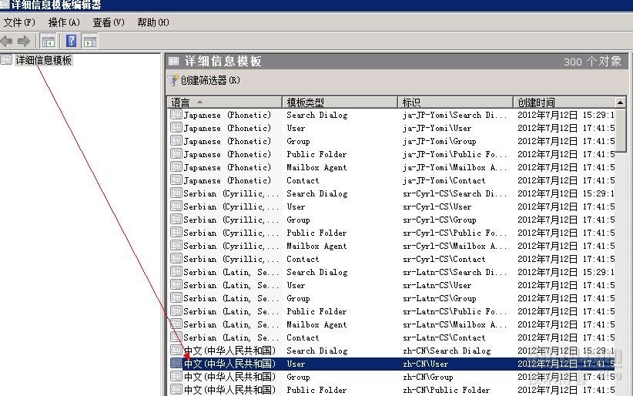The image size is (633, 396).
Task: Open the 操作(A) menu
Action: pos(64,22)
